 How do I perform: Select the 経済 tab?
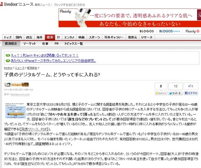[x=50, y=37]
